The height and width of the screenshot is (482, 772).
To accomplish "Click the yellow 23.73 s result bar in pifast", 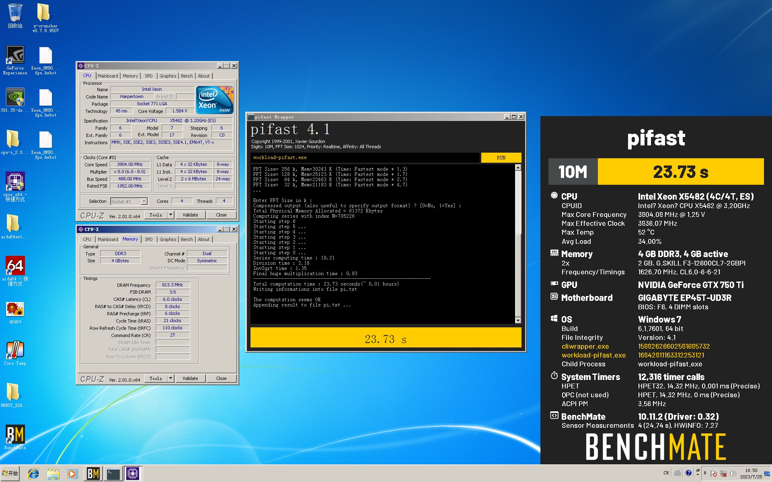I will pos(386,338).
